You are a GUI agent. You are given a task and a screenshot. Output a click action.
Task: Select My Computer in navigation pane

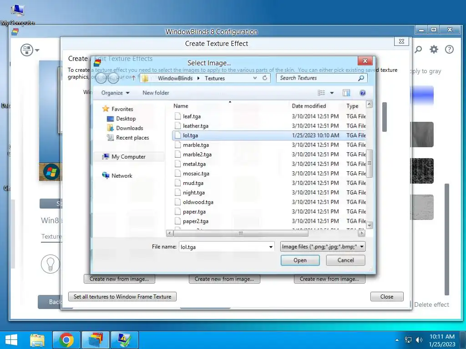128,157
